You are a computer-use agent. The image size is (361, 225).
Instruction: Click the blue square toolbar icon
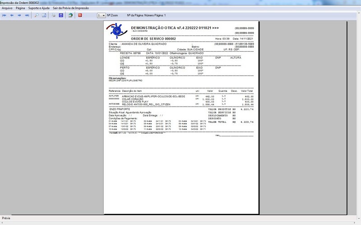click(61, 15)
